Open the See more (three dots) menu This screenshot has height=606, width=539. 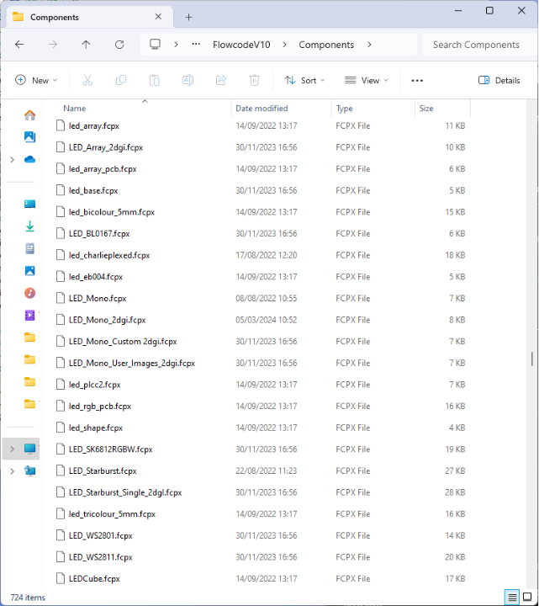[417, 80]
